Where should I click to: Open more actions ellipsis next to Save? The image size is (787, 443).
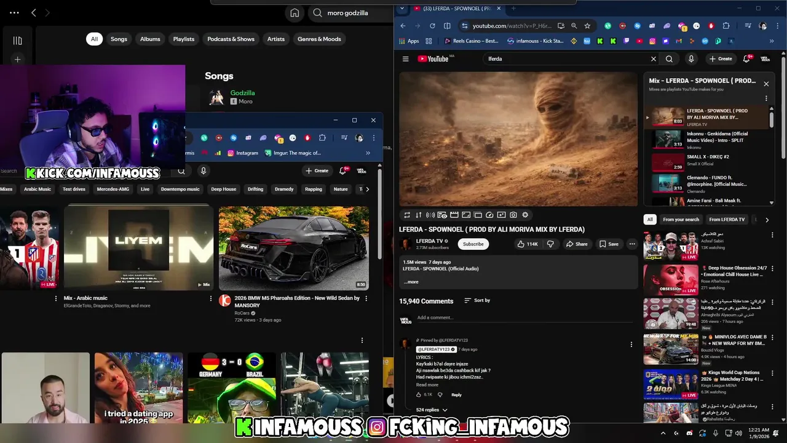(x=631, y=244)
